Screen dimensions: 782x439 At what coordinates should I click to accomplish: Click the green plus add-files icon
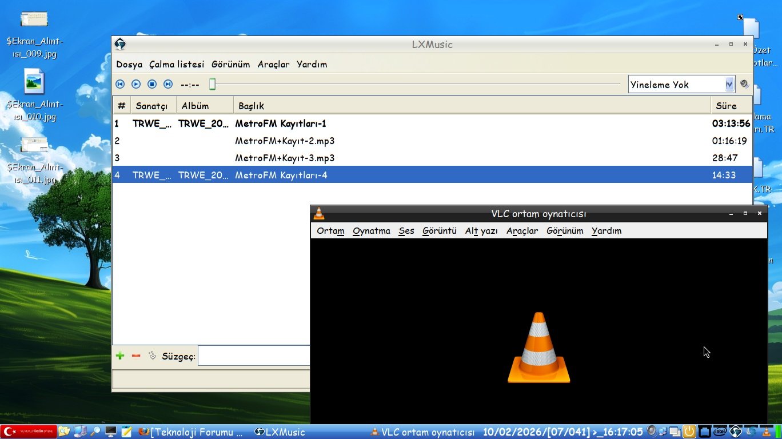coord(120,356)
